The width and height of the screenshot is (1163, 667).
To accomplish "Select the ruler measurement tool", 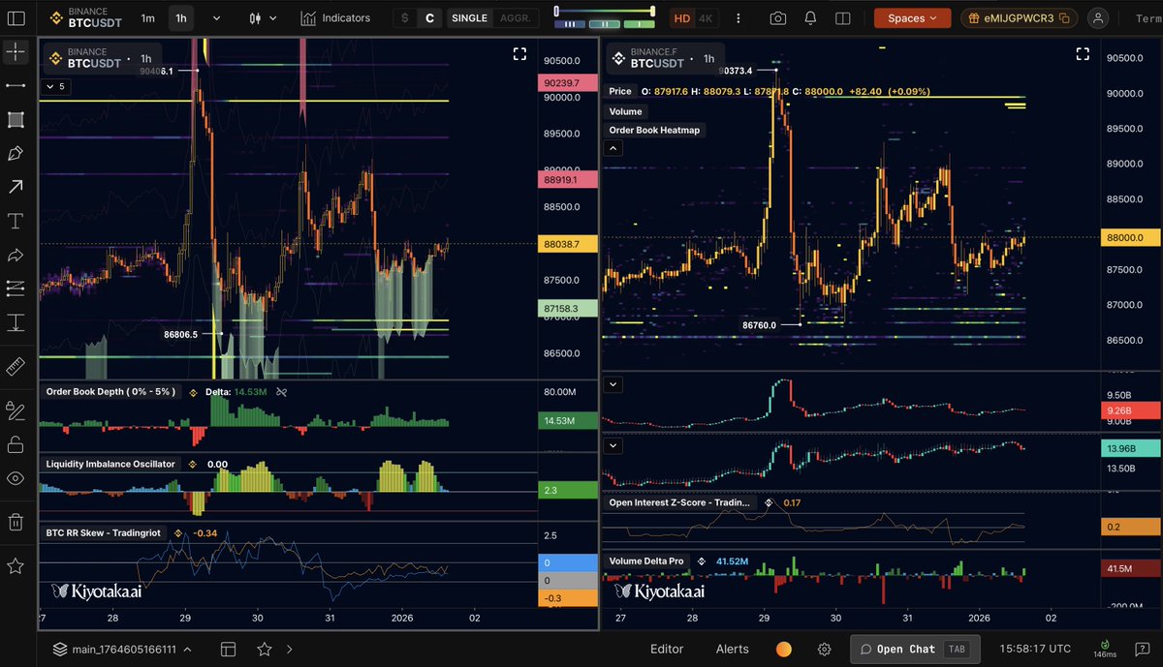I will pyautogui.click(x=16, y=366).
